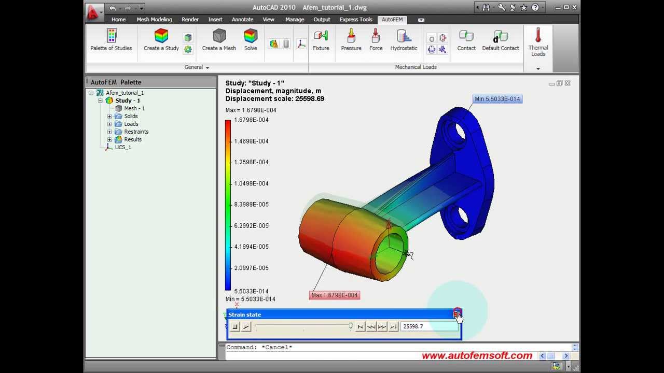Click the ribbon minimize toggle after AutoFEM tab
This screenshot has height=373, width=664.
421,20
